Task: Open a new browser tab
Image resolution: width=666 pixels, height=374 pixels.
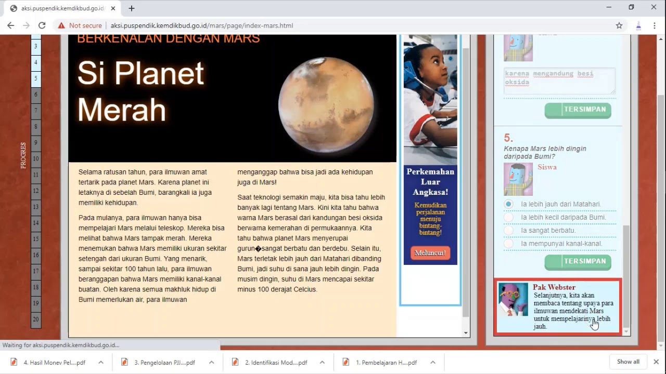Action: pyautogui.click(x=132, y=8)
